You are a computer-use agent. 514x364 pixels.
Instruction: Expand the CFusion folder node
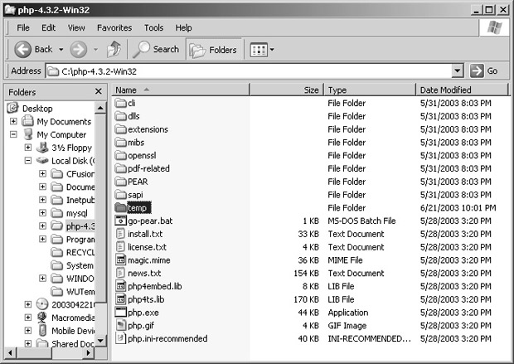(x=42, y=174)
